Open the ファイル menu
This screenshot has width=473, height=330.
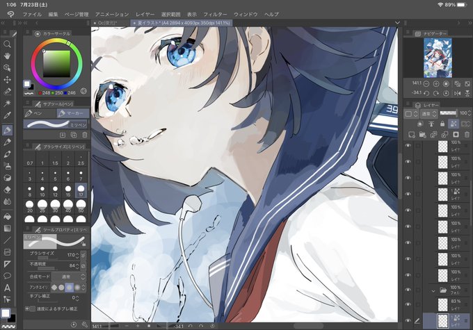point(32,14)
